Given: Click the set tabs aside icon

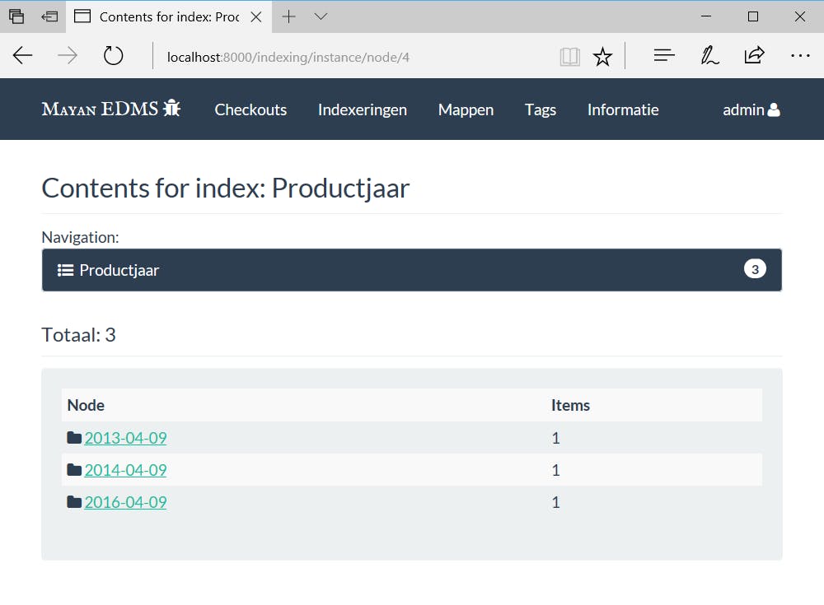Looking at the screenshot, I should coord(50,16).
